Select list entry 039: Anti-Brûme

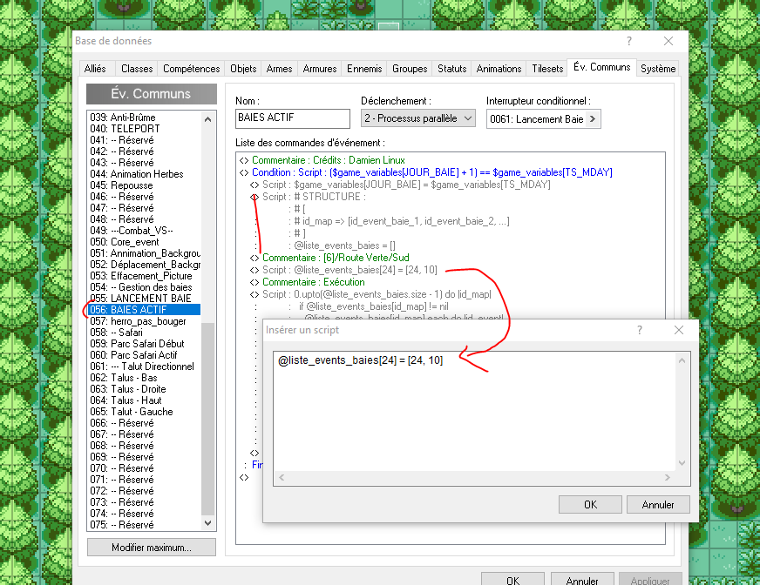[x=145, y=118]
